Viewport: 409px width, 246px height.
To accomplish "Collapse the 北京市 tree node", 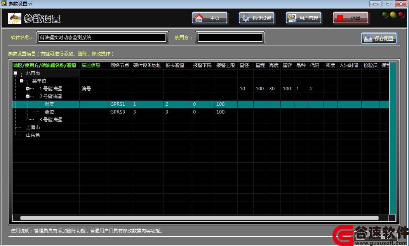I will coord(16,73).
